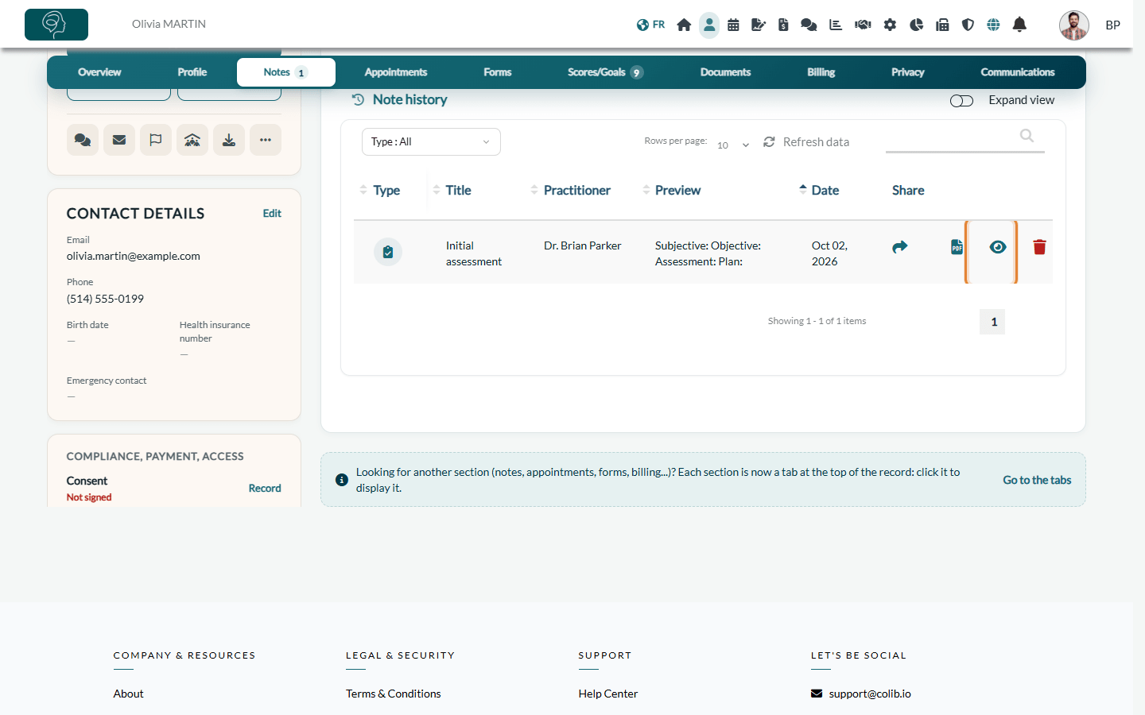1145x715 pixels.
Task: Click the envelope button in patient card
Action: 119,140
